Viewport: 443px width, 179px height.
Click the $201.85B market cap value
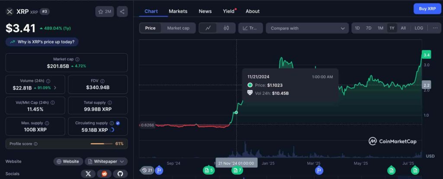tap(58, 66)
